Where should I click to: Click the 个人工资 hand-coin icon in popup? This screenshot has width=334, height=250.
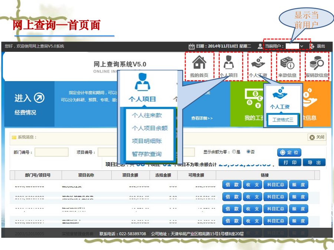point(280,93)
